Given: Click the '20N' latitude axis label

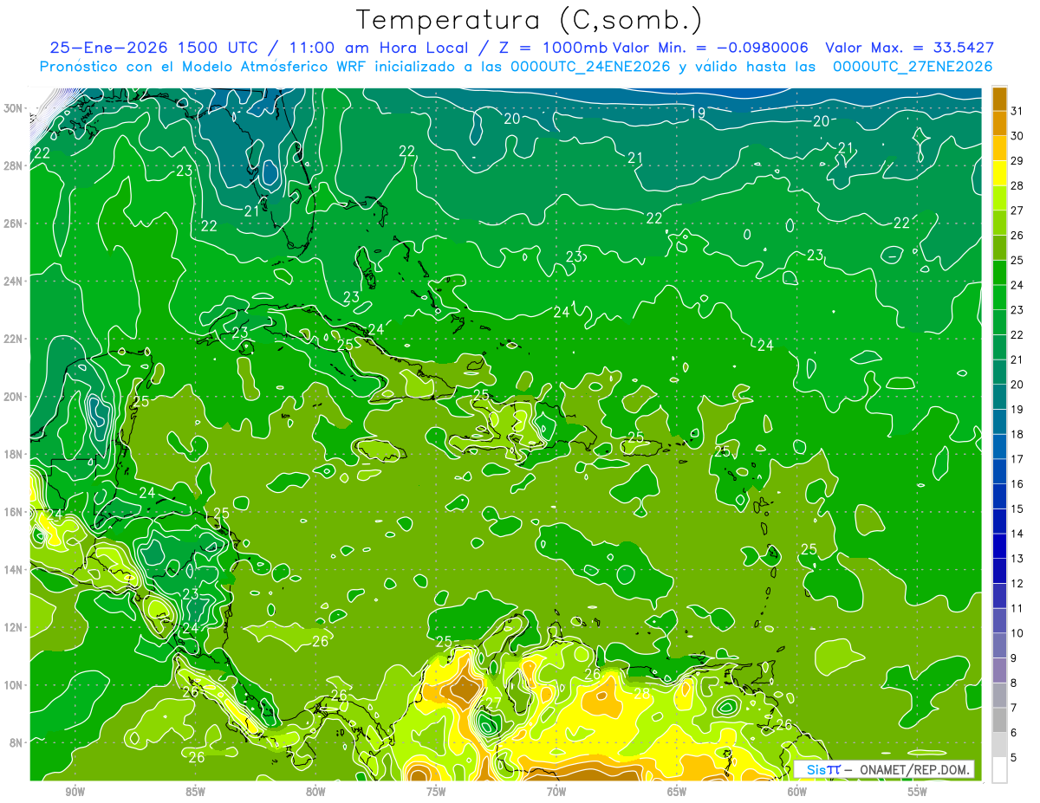Looking at the screenshot, I should click(14, 397).
